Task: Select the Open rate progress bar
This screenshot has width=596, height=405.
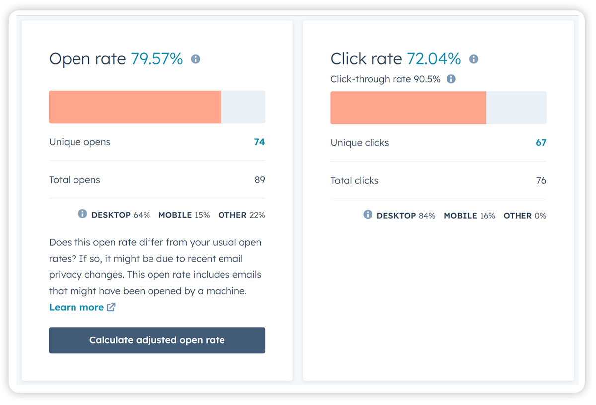Action: click(x=157, y=107)
